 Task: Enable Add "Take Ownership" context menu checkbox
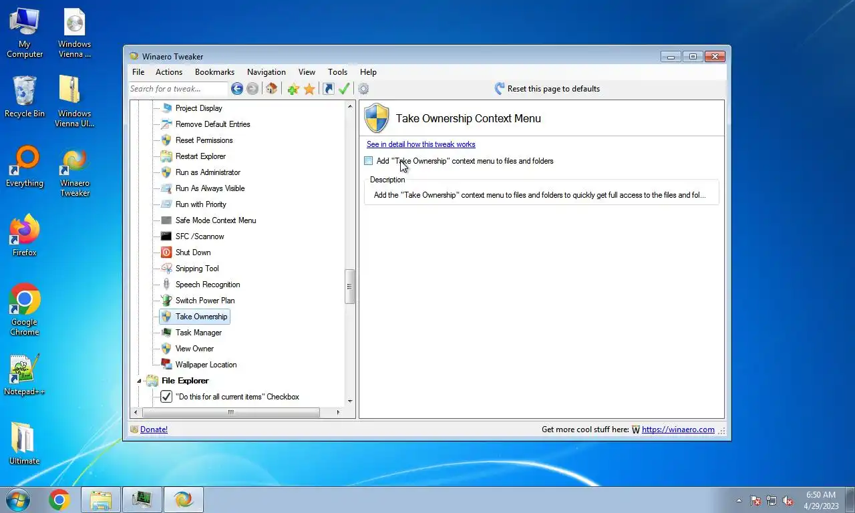click(x=369, y=161)
